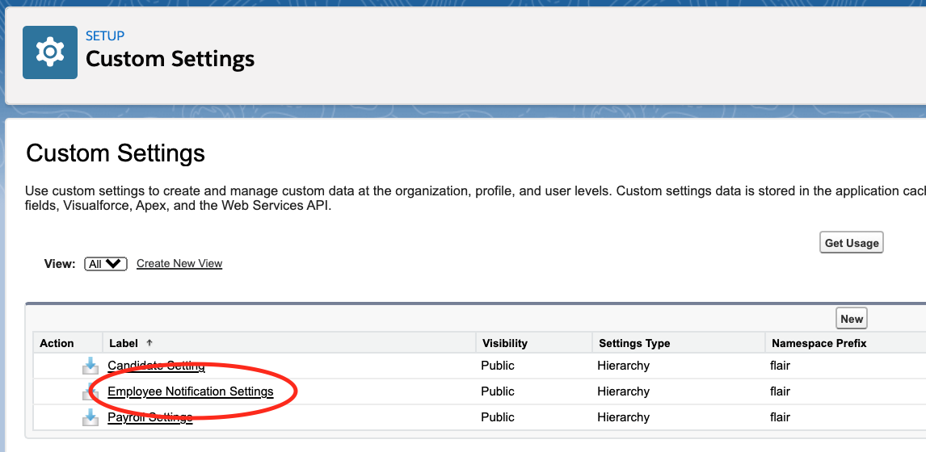Click the manage icon beside Employee Notification Settings
The image size is (926, 452).
pyautogui.click(x=90, y=392)
